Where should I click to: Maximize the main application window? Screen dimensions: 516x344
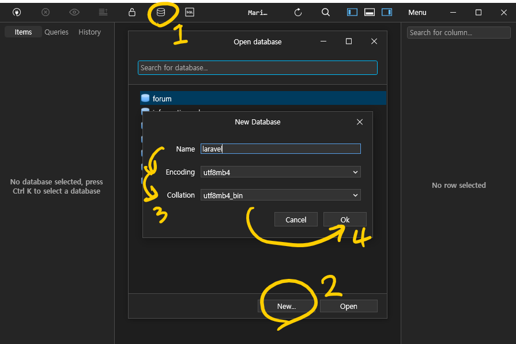click(479, 13)
